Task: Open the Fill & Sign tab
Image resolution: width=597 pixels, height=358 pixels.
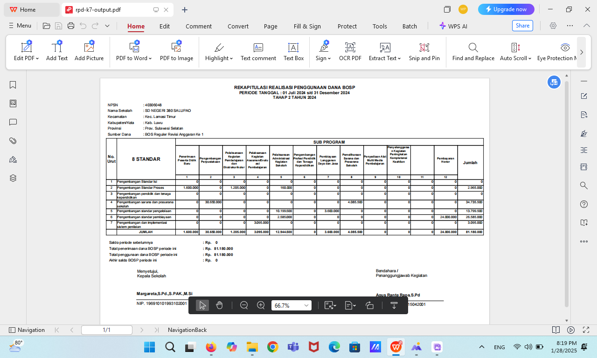Action: click(307, 26)
